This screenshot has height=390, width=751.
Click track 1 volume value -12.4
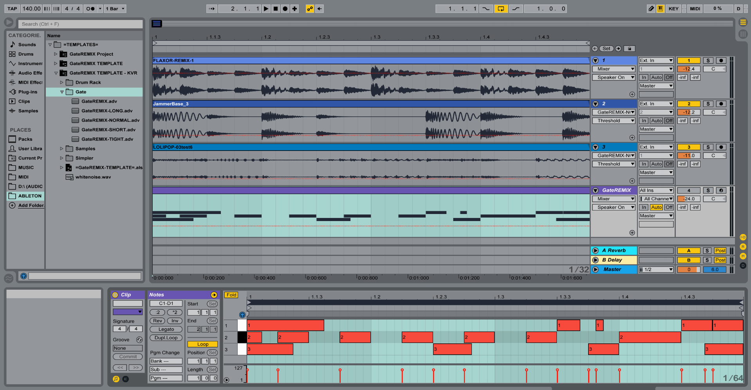689,69
